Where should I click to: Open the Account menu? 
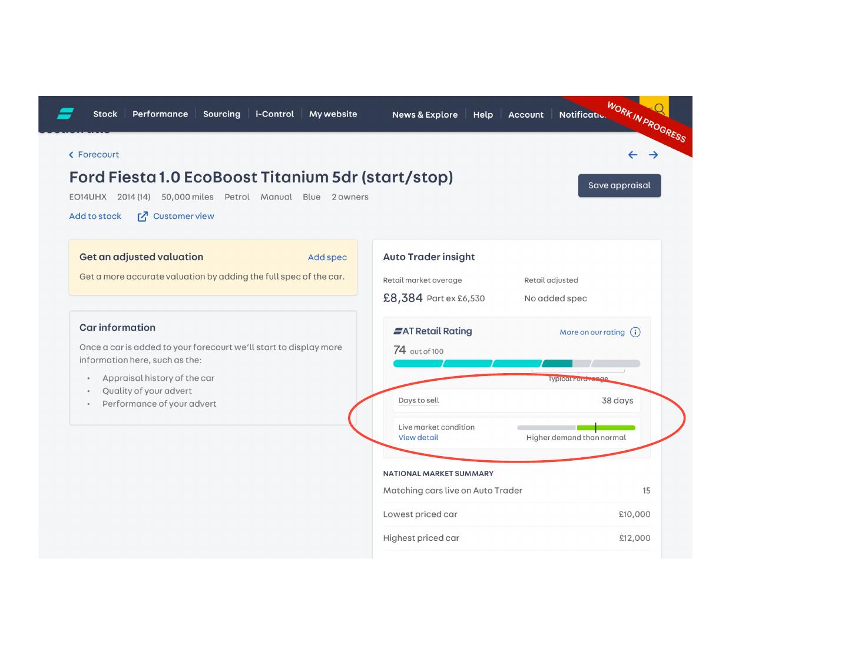tap(526, 115)
